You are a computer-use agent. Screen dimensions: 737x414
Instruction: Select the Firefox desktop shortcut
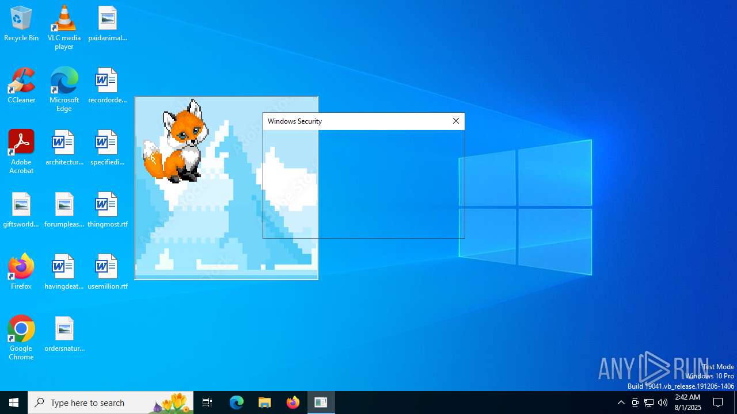[x=21, y=272]
